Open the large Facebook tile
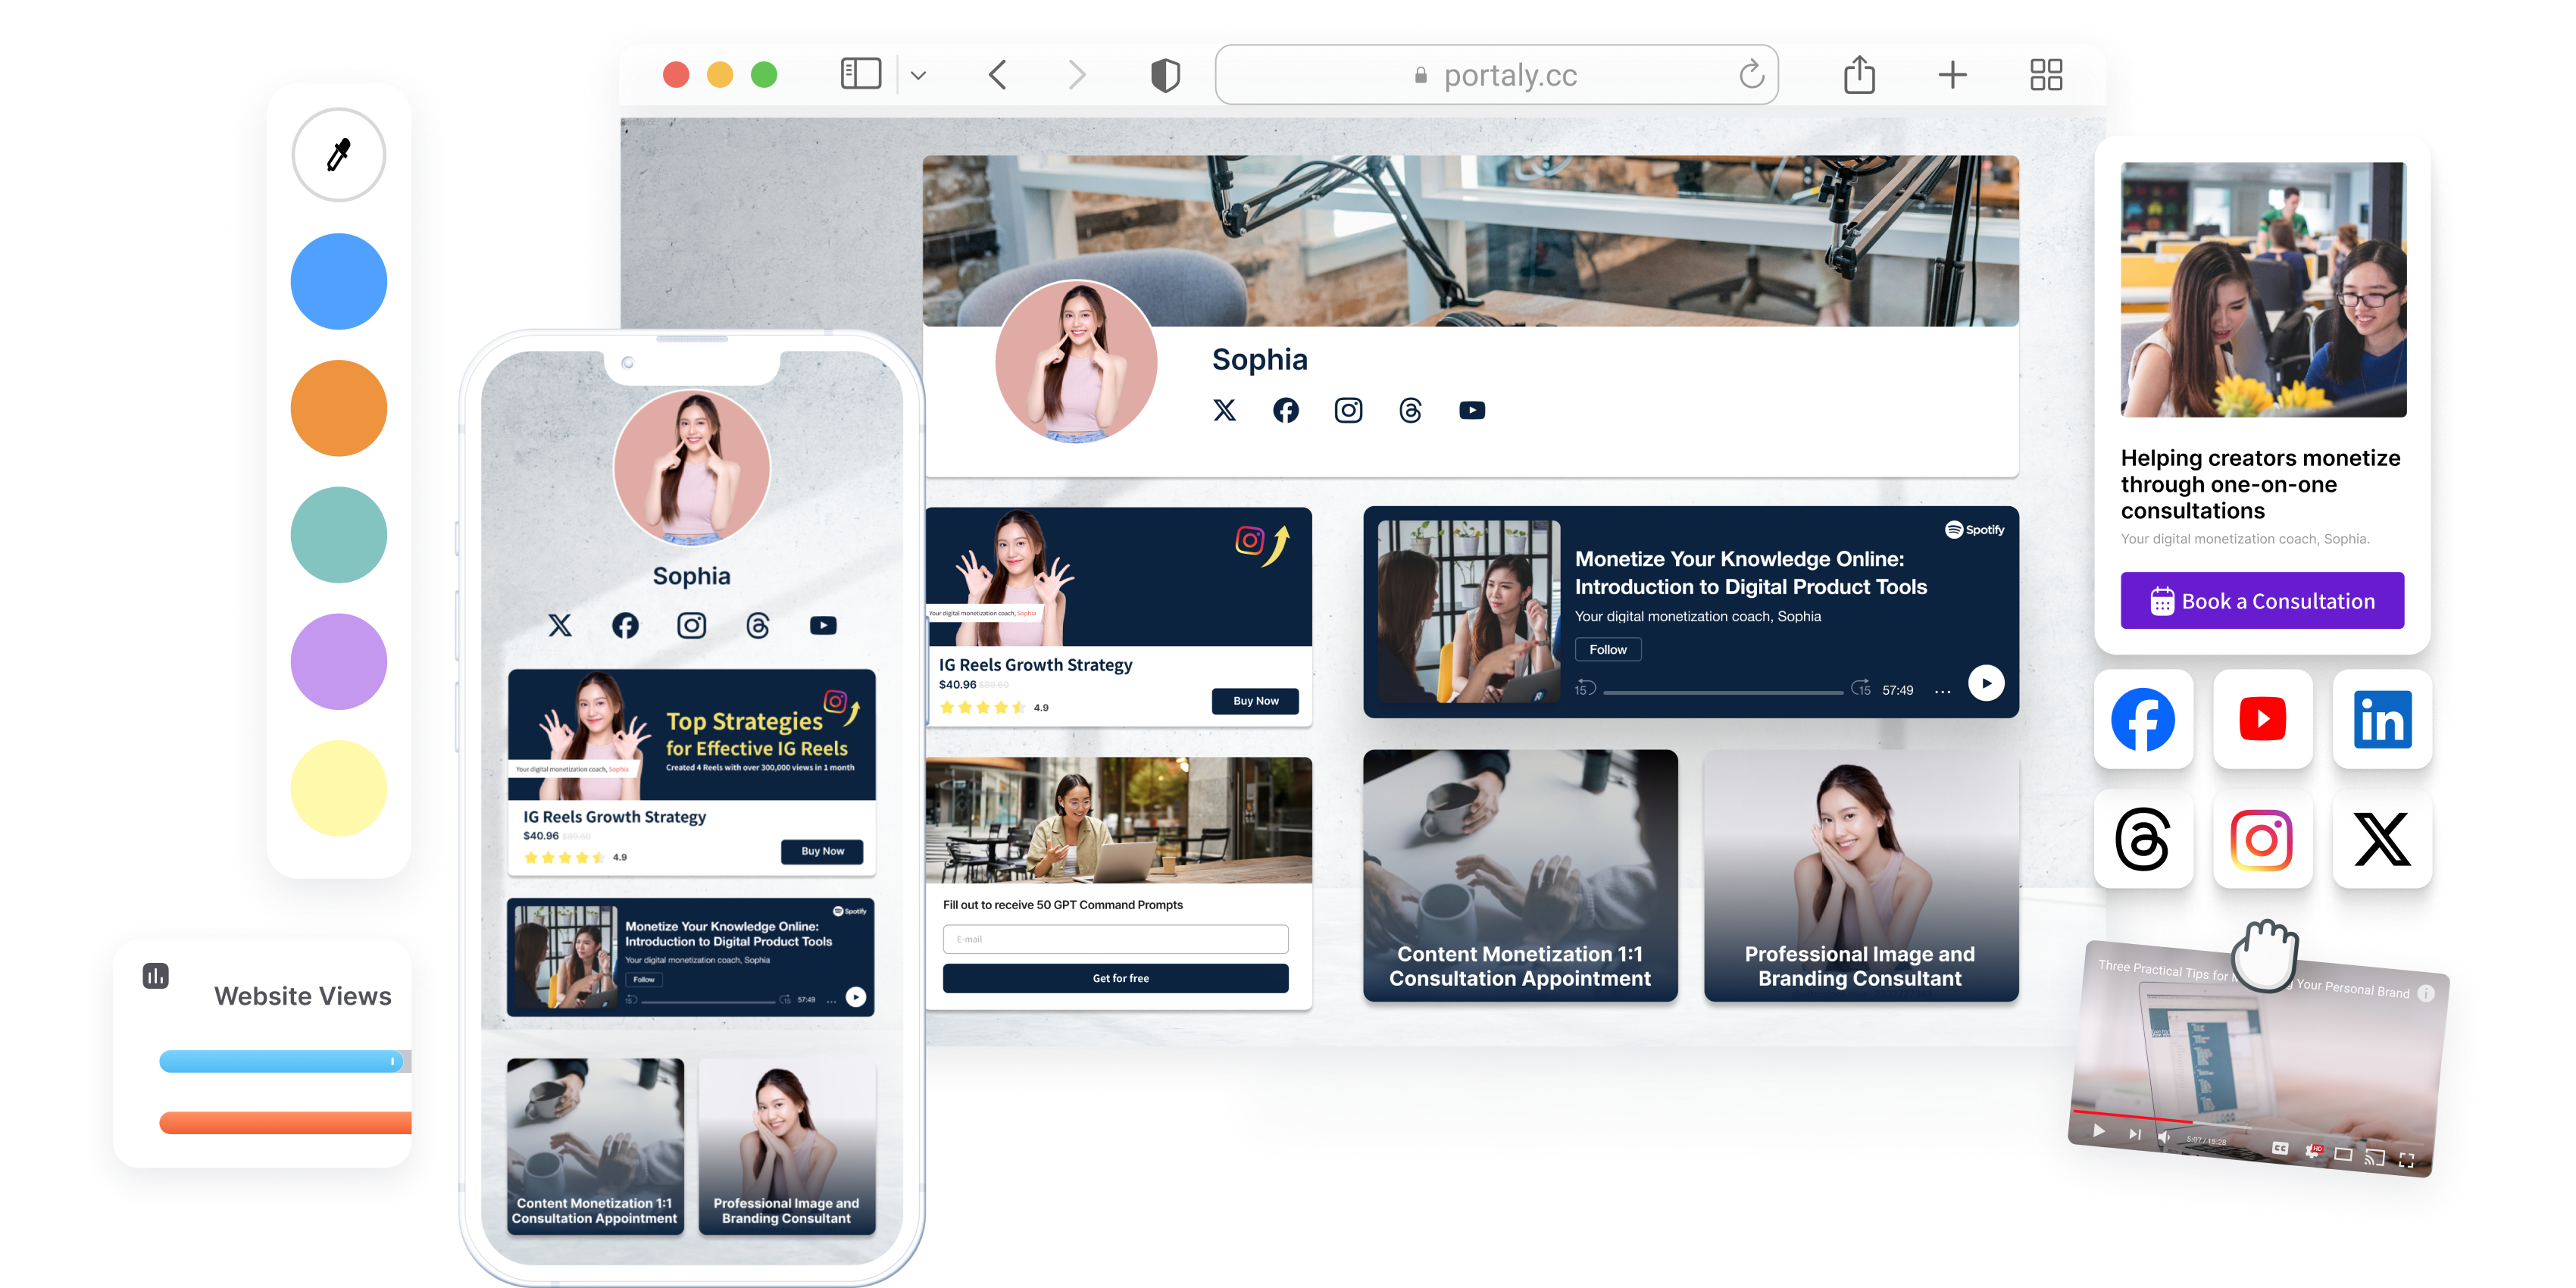 click(x=2143, y=719)
